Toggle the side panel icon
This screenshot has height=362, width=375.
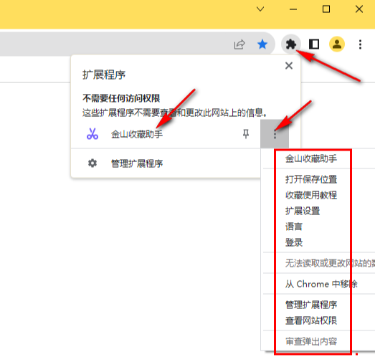[x=314, y=44]
